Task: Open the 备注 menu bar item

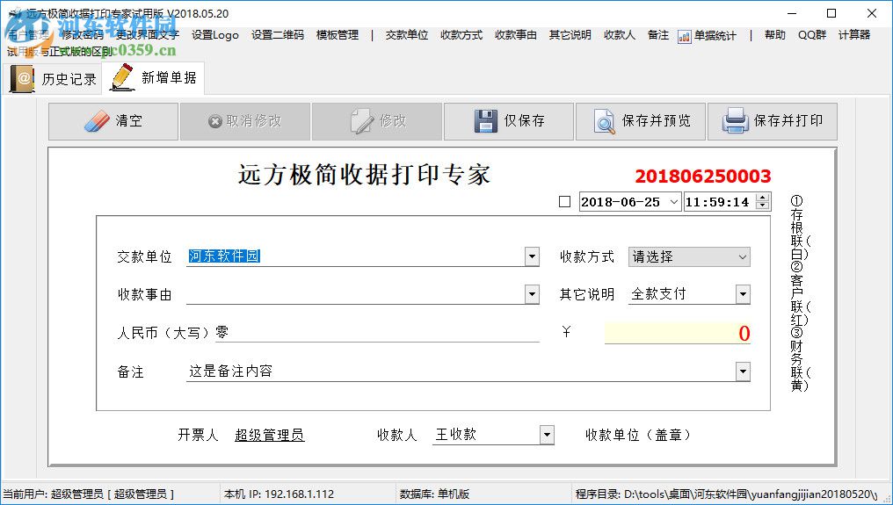Action: tap(658, 35)
